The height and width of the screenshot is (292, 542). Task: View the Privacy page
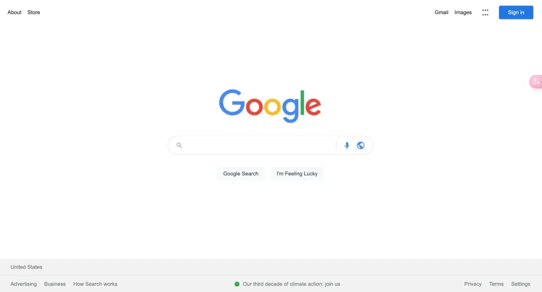[473, 284]
